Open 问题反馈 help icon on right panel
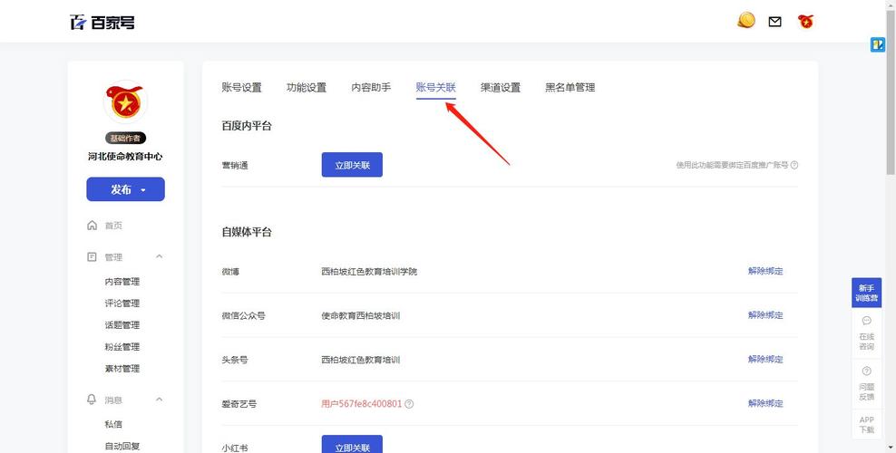Image resolution: width=896 pixels, height=453 pixels. pyautogui.click(x=866, y=371)
